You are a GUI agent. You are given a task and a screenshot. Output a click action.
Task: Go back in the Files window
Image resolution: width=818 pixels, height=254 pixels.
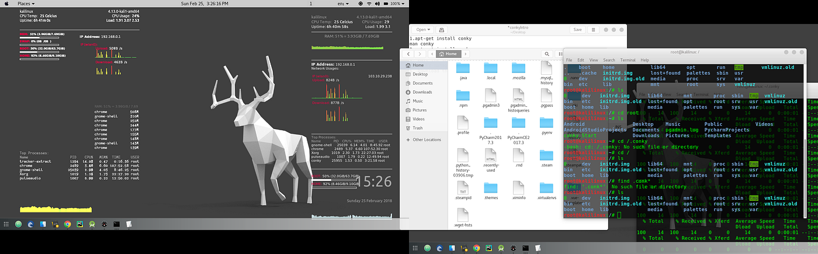click(x=408, y=54)
